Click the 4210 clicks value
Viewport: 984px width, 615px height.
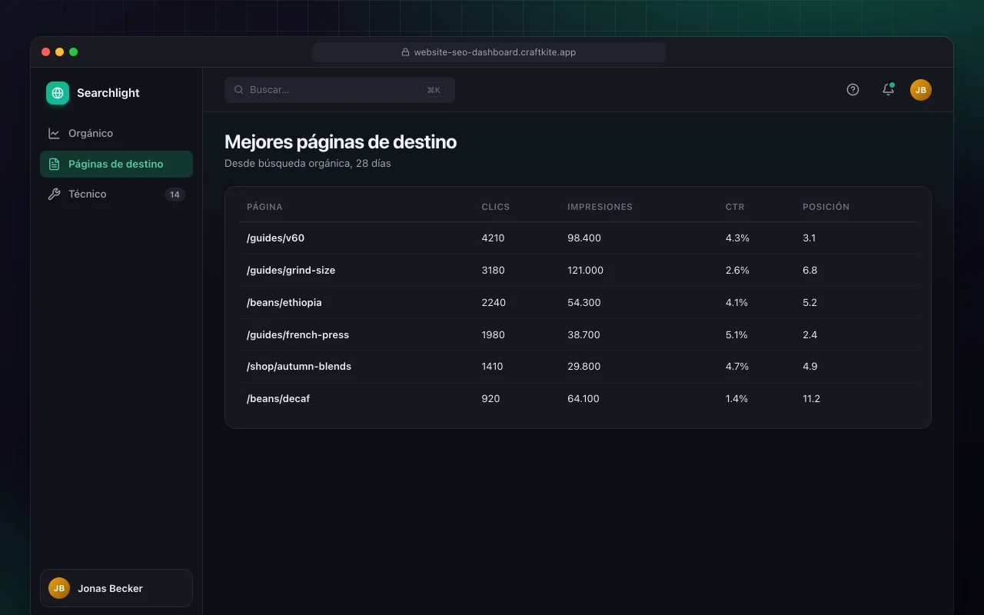(493, 238)
